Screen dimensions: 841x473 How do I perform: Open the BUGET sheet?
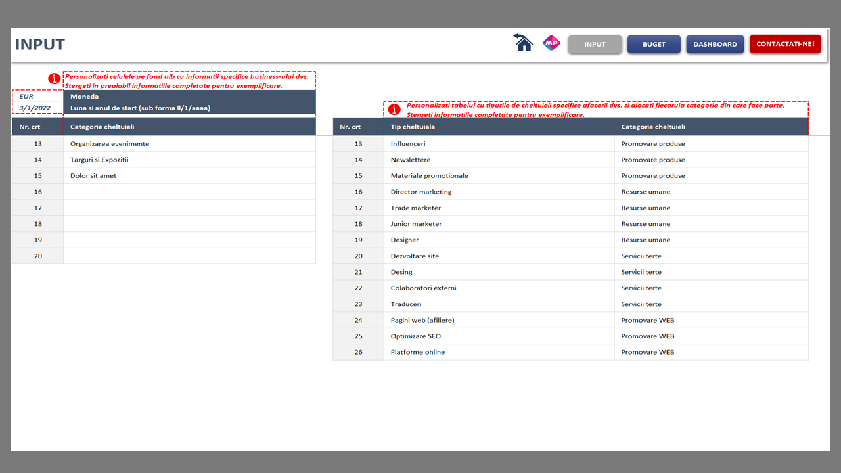[654, 44]
